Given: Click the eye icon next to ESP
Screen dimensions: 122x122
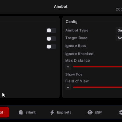Looking at the screenshot, I should pos(90,113).
